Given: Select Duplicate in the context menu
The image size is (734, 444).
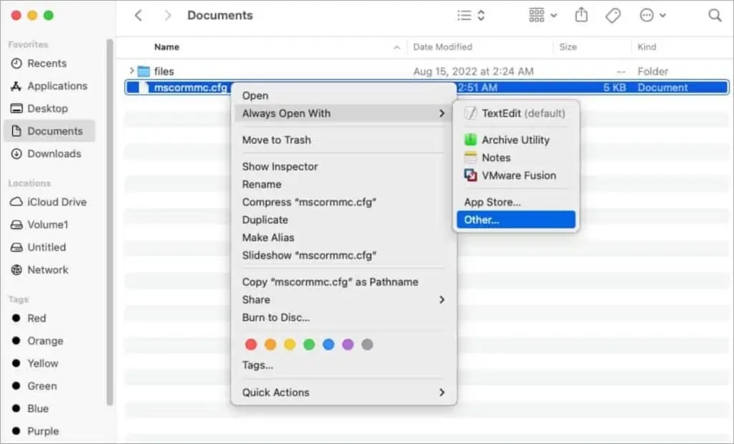Looking at the screenshot, I should coord(265,220).
